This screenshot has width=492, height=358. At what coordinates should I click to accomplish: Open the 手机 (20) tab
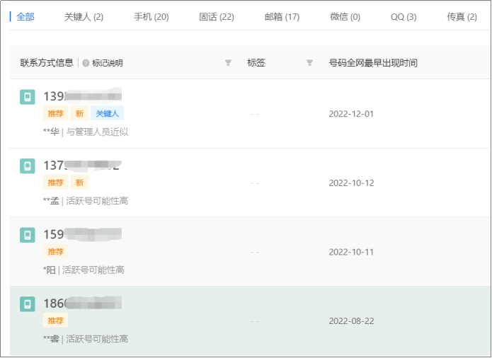pyautogui.click(x=151, y=16)
